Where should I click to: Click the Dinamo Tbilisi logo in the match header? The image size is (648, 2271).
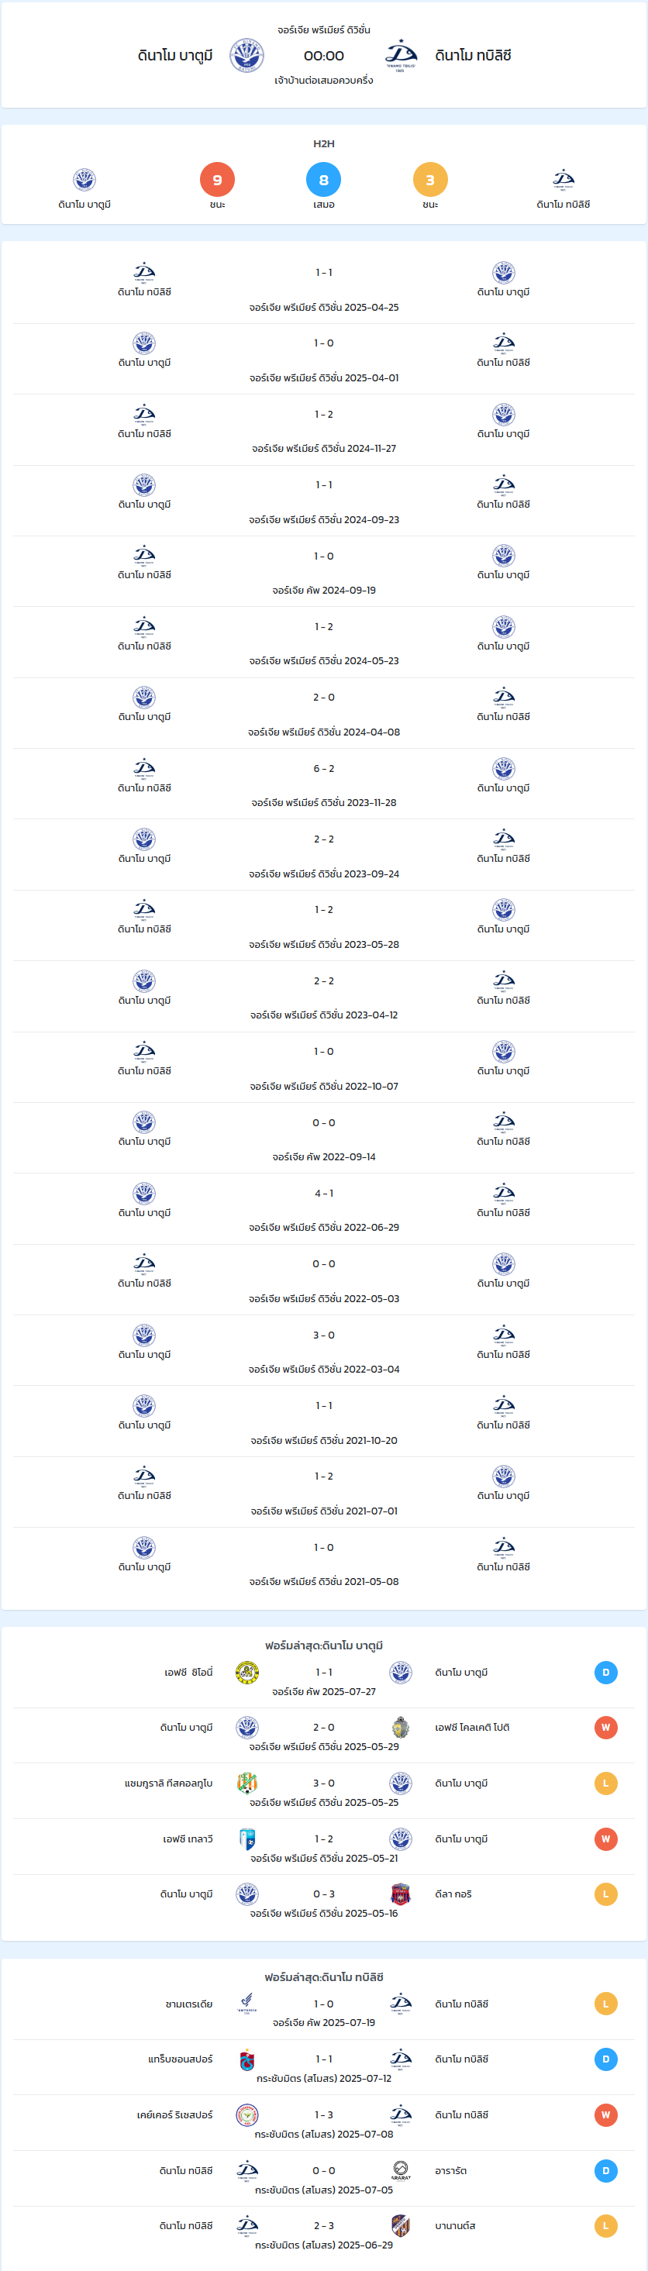(x=400, y=56)
